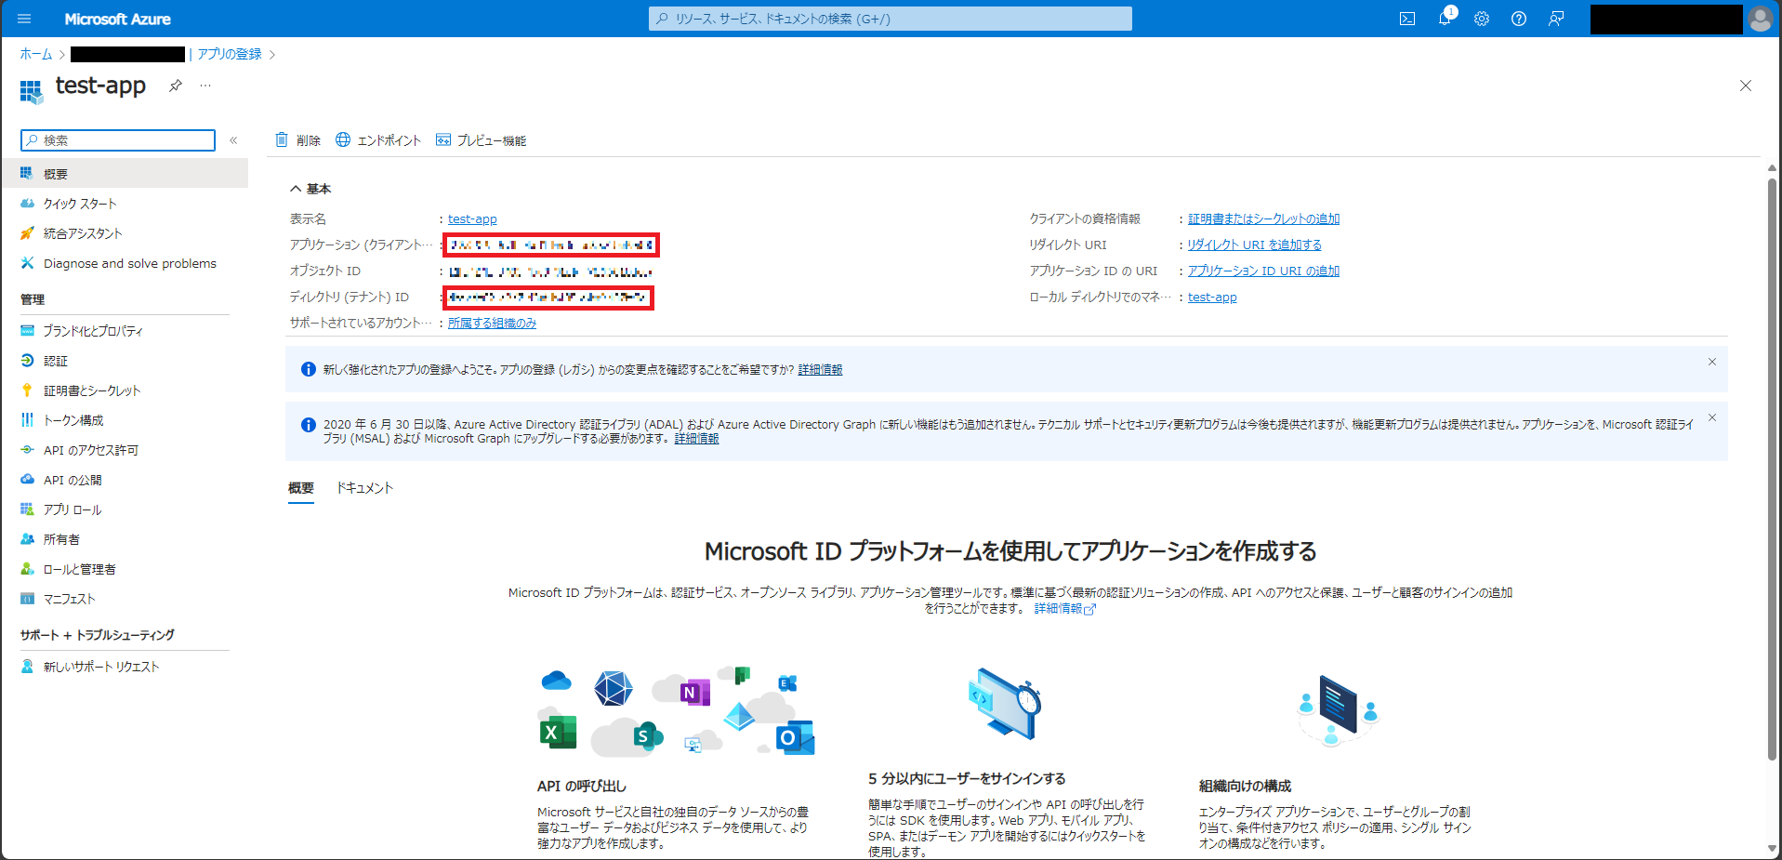Click the sidebar 検索 search field
1782x860 pixels.
(x=116, y=139)
